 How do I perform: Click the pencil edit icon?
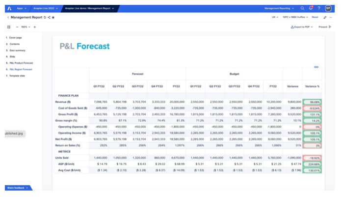click(x=325, y=17)
